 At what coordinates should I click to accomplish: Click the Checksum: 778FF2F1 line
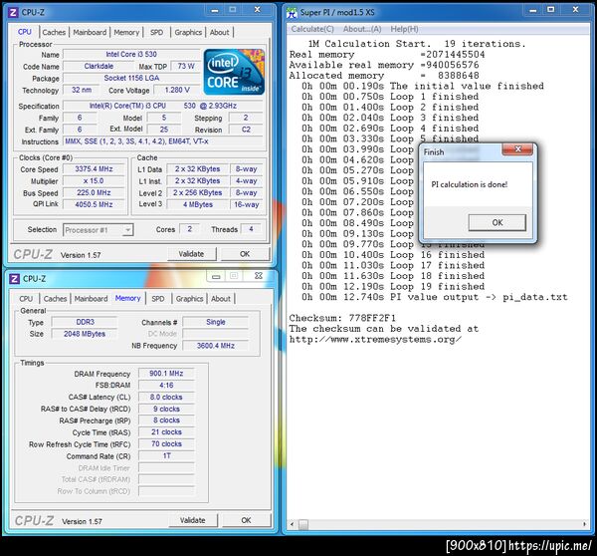pyautogui.click(x=342, y=318)
